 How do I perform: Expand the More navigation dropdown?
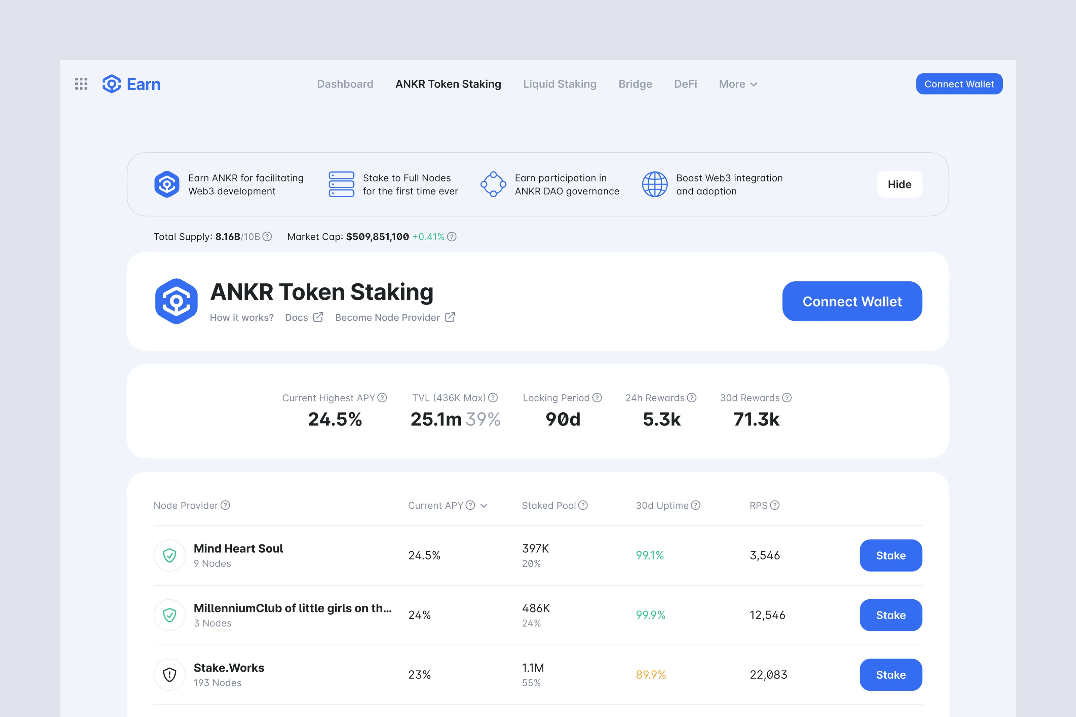coord(738,84)
